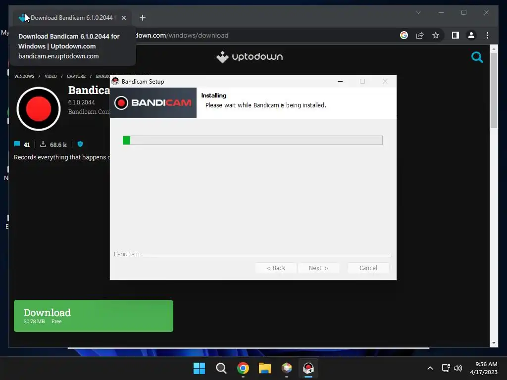Viewport: 507px width, 380px height.
Task: Bookmark this page with the star icon
Action: pyautogui.click(x=436, y=35)
